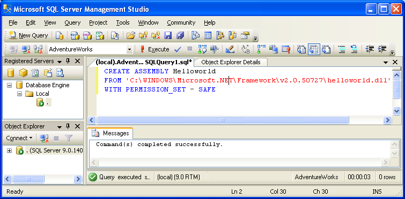
Task: Open a new Database Engine Query
Action: [x=60, y=35]
